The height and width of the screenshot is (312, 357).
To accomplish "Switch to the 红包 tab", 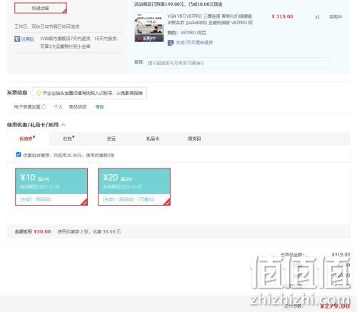I will click(x=69, y=139).
